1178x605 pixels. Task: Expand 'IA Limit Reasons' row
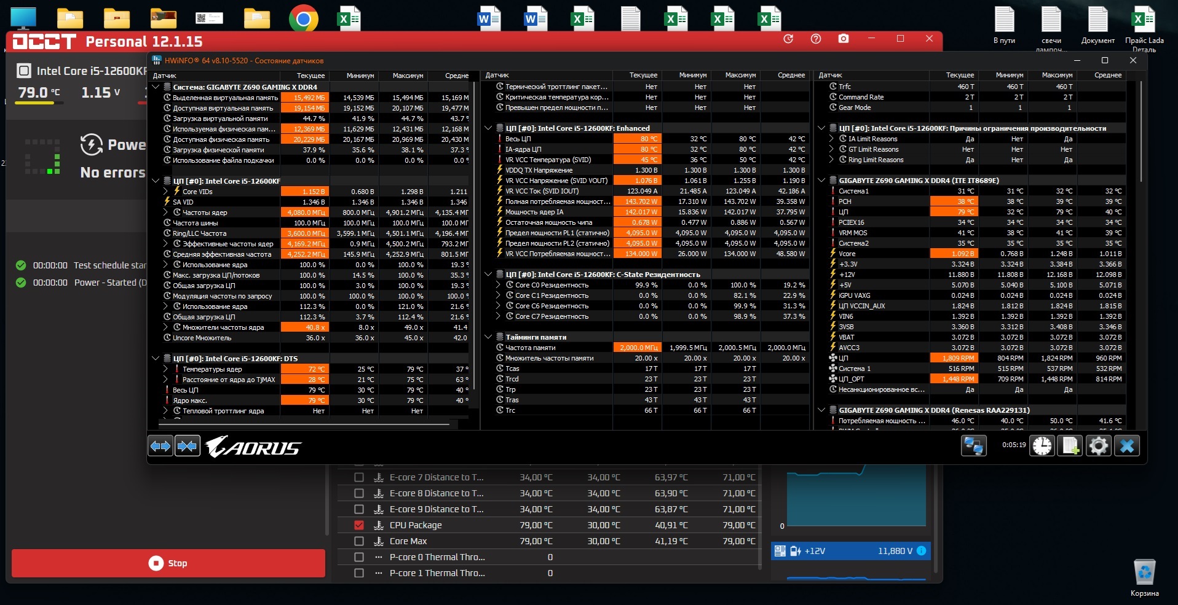click(831, 139)
